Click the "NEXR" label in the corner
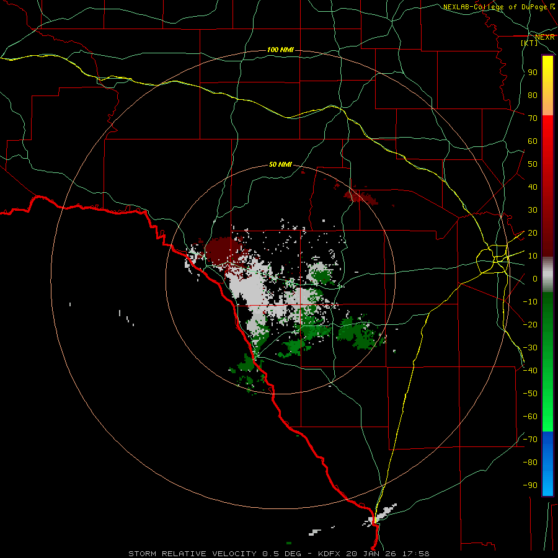This screenshot has width=558, height=558. tap(545, 37)
